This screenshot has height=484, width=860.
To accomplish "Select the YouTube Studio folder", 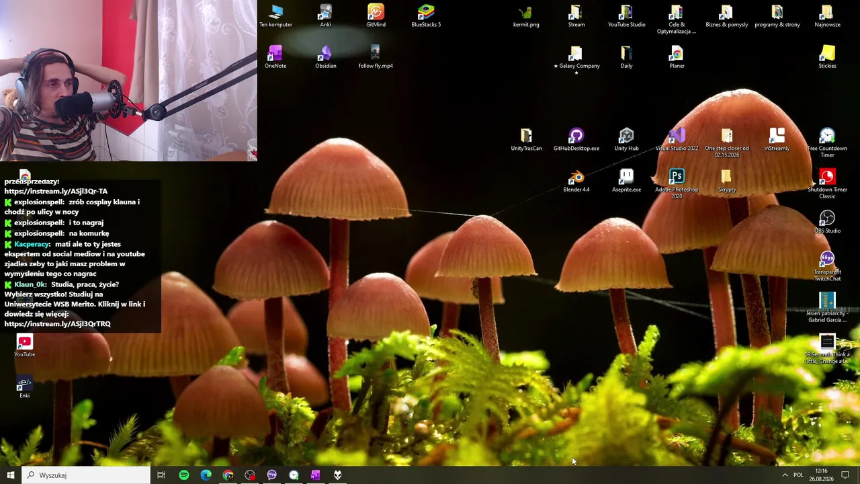I will pyautogui.click(x=626, y=16).
